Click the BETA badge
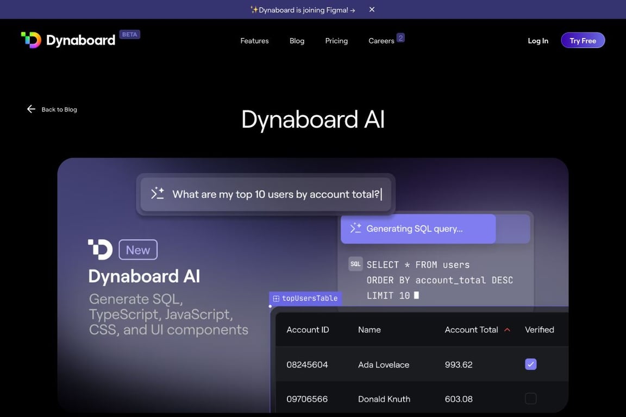This screenshot has width=626, height=417. coord(129,35)
